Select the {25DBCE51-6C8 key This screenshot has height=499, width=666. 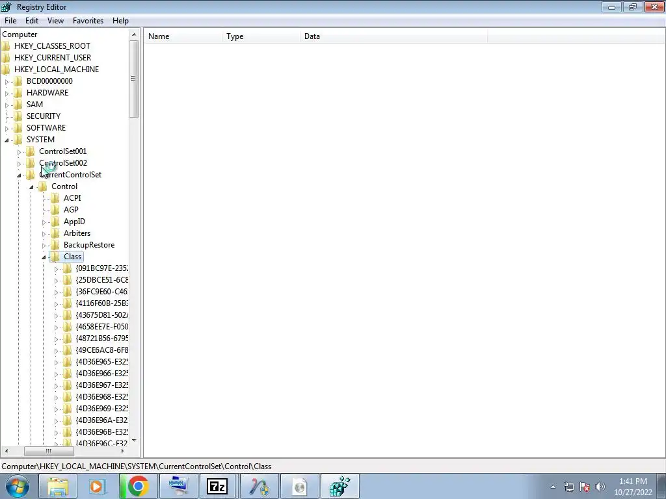102,280
